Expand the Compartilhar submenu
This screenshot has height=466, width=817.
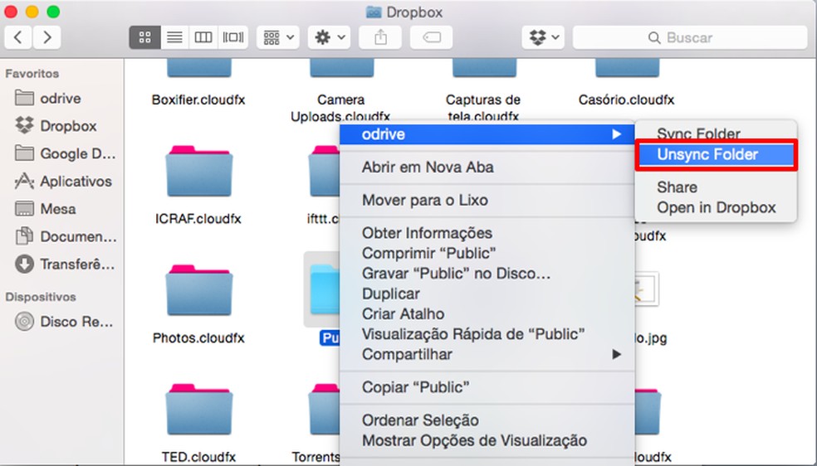click(487, 354)
